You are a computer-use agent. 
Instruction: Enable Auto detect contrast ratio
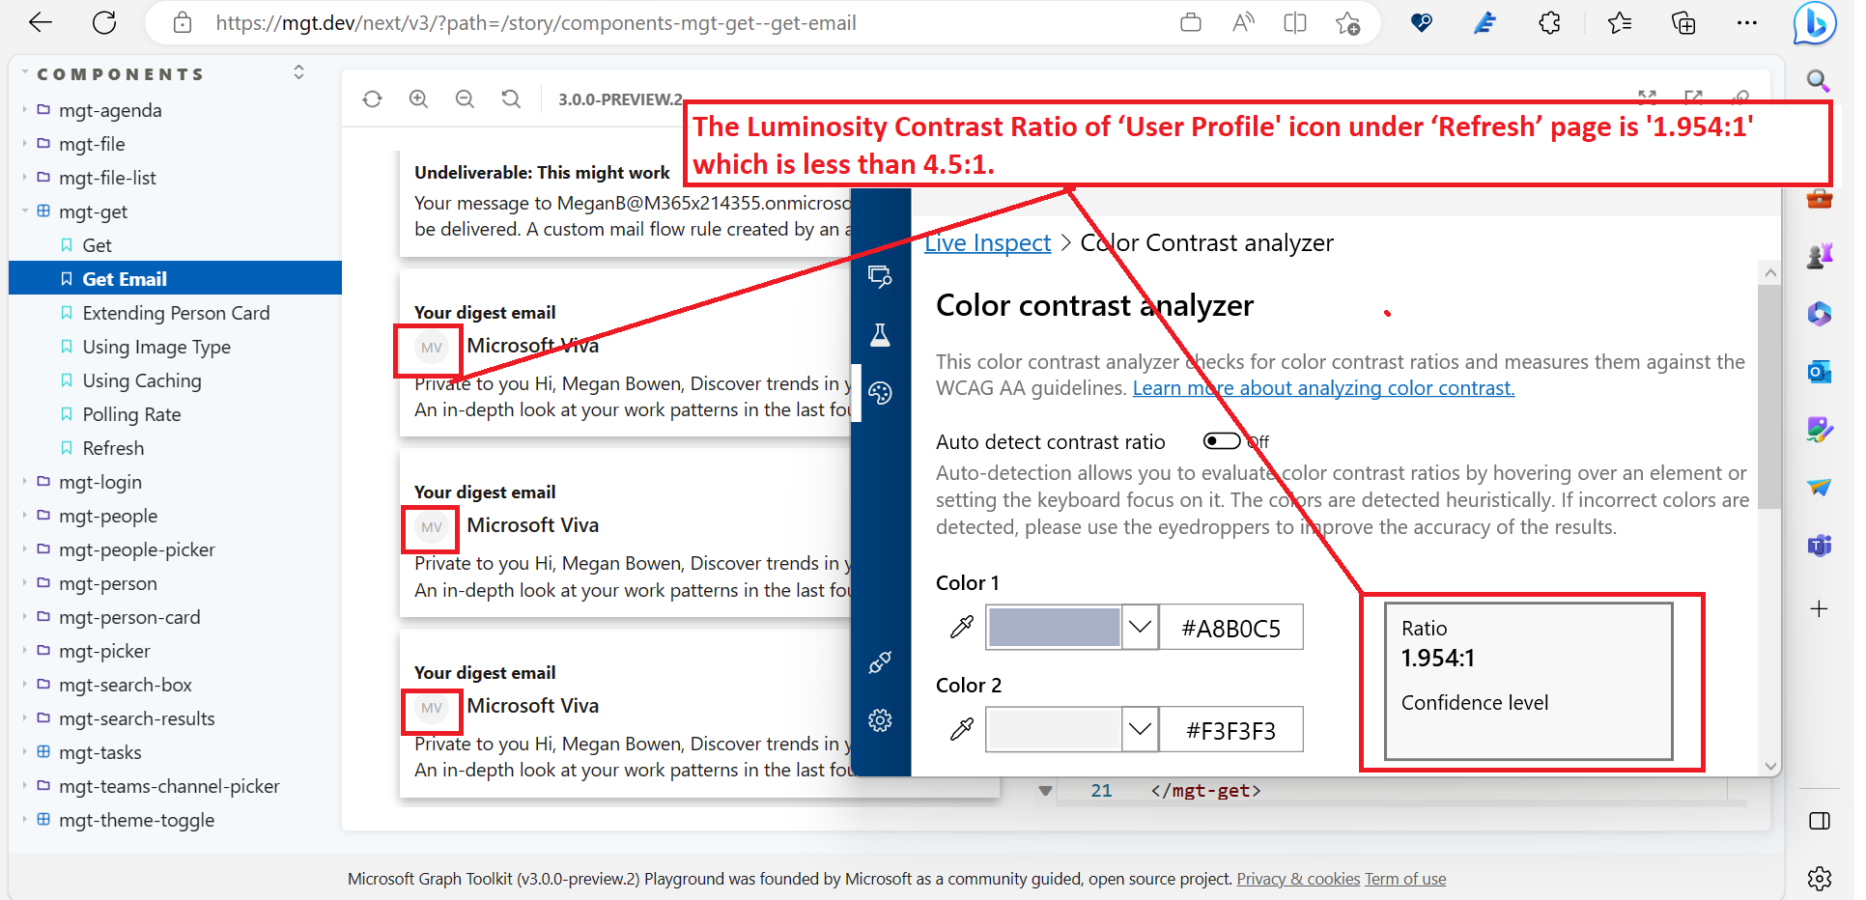pos(1224,440)
